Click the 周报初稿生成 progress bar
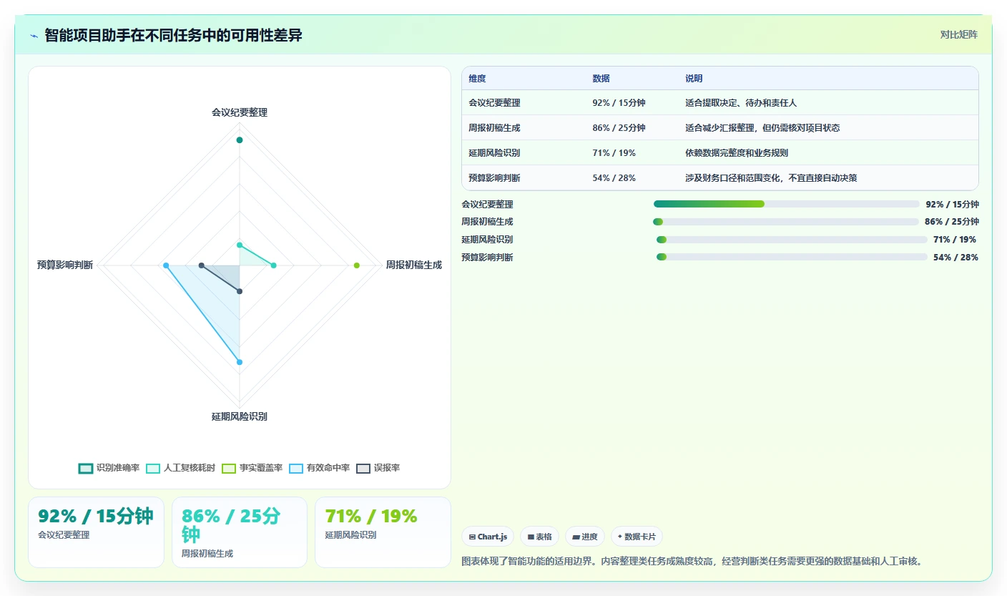 click(785, 222)
